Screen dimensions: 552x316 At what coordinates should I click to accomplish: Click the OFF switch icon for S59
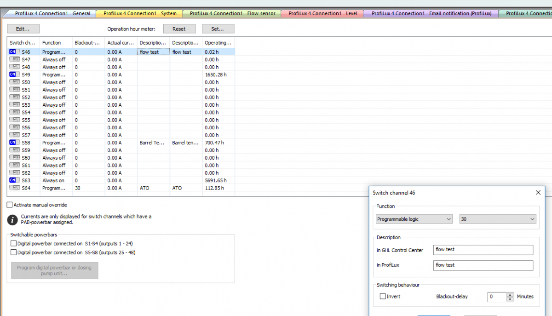(15, 150)
